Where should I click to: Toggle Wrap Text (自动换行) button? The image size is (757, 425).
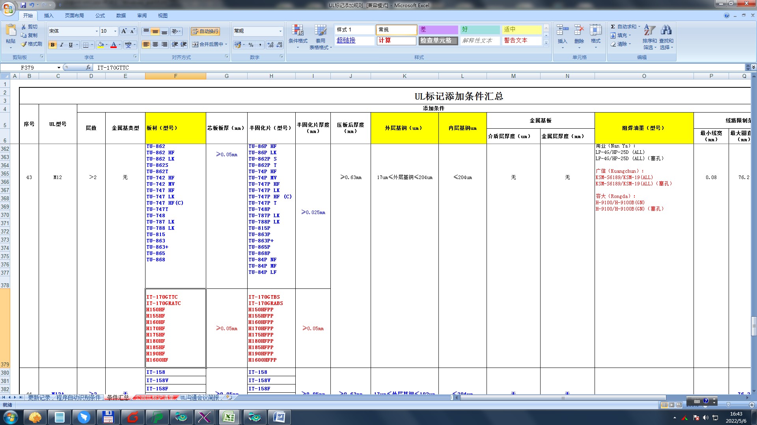(x=205, y=31)
